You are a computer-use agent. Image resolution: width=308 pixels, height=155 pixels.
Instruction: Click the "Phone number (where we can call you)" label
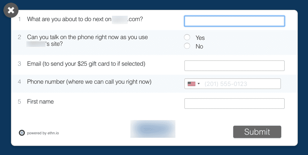pos(89,81)
